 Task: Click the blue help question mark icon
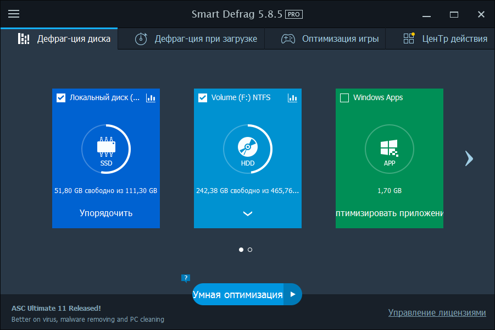point(186,278)
